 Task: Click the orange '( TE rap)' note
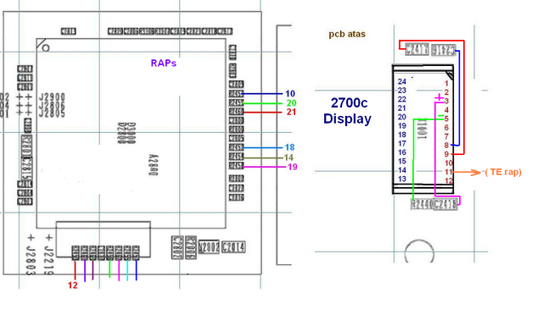point(503,172)
